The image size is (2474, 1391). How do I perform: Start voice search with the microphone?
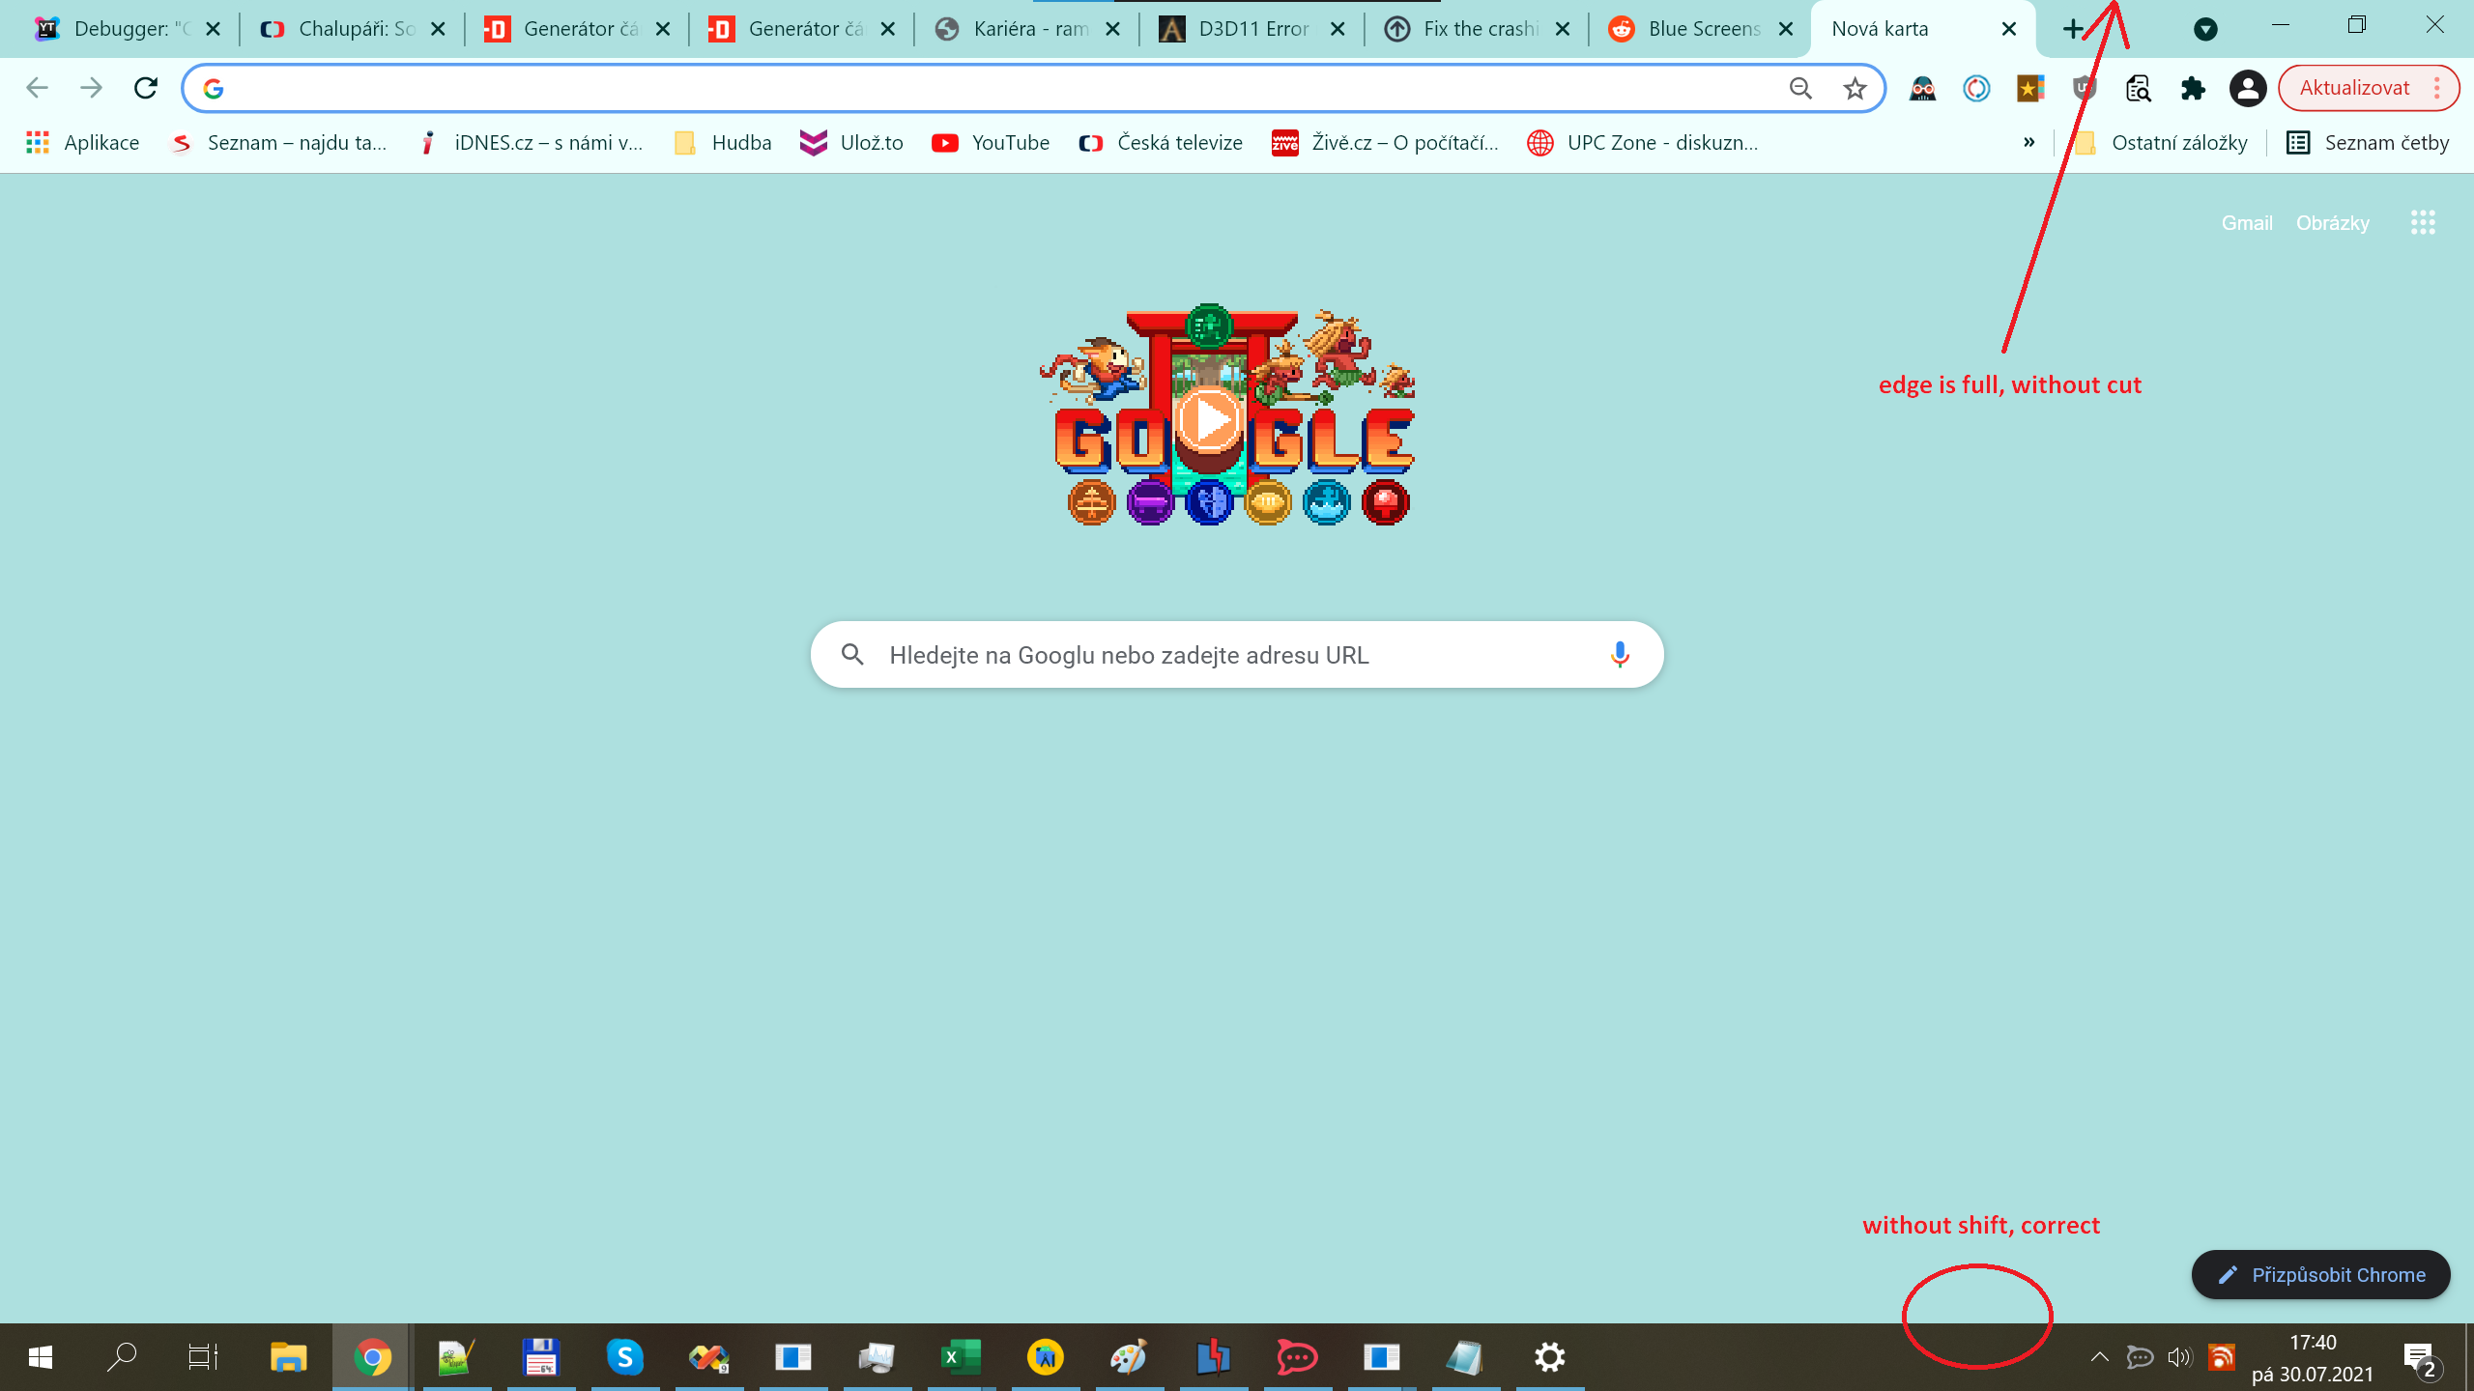(x=1620, y=654)
